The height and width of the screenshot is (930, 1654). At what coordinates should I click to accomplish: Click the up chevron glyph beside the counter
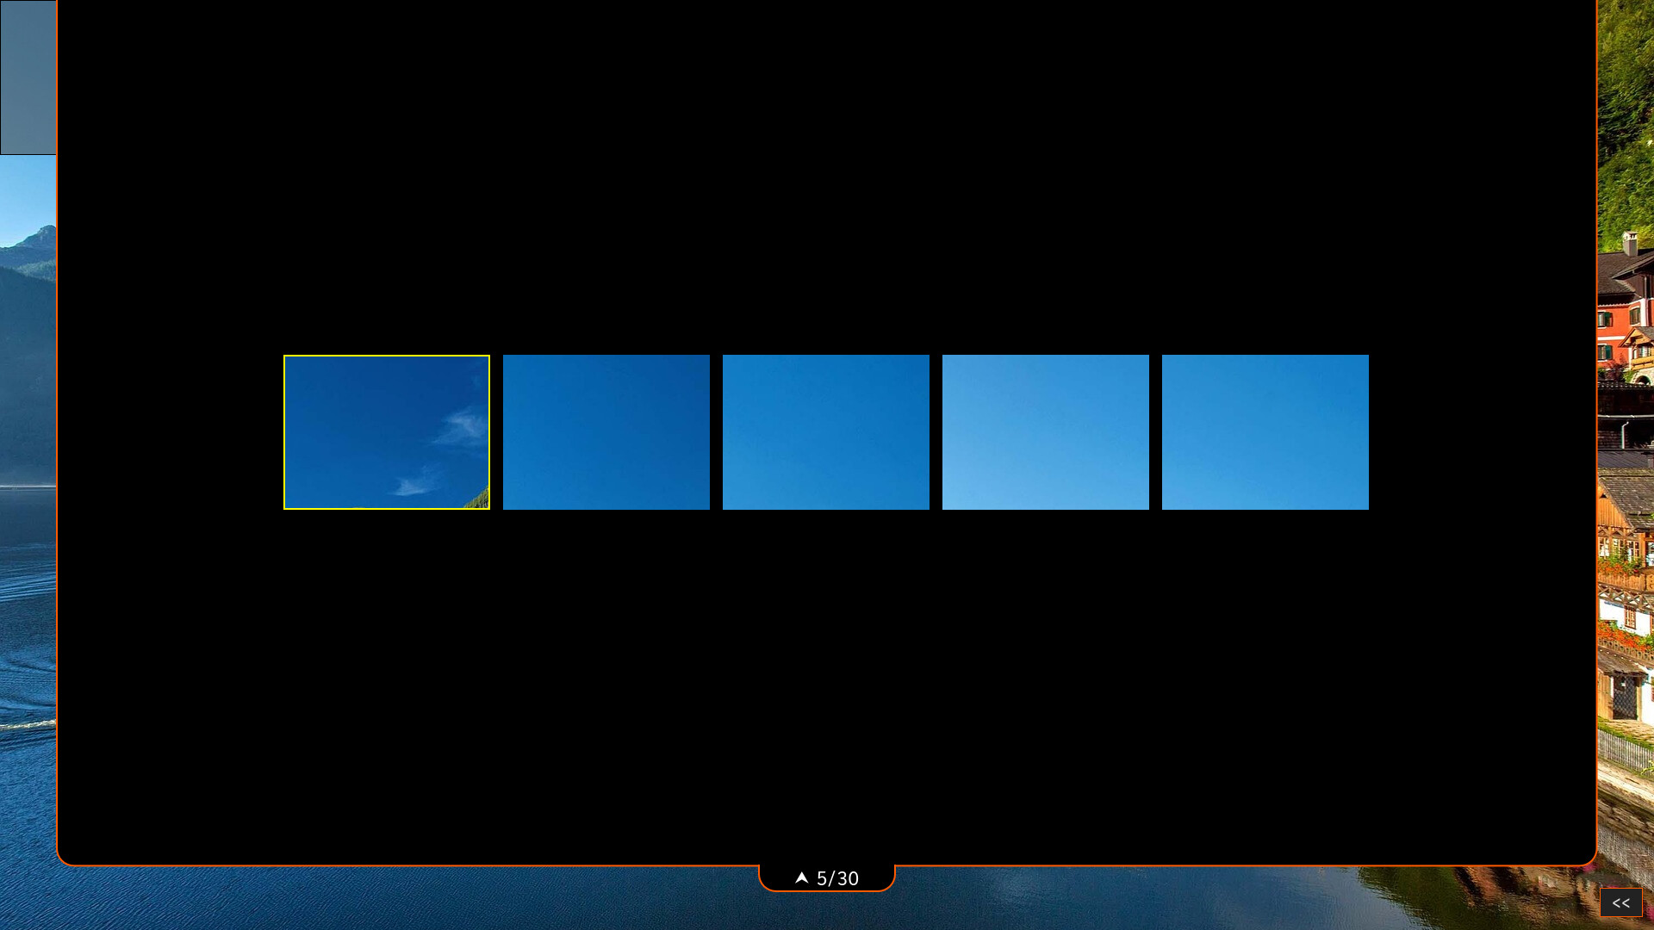click(801, 877)
